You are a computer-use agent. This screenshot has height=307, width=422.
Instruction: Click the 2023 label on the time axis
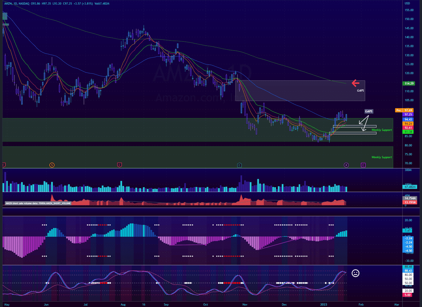[x=324, y=305]
